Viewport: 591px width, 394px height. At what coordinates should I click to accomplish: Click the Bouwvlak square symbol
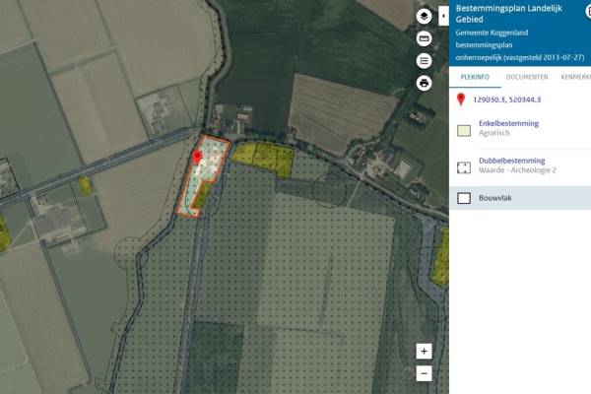pos(464,198)
